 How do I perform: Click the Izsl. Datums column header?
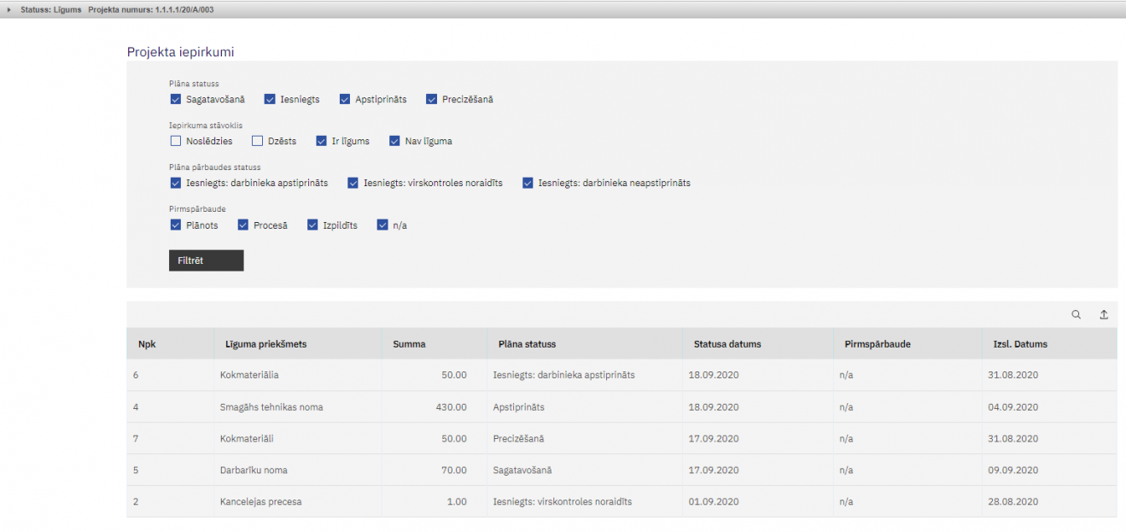tap(1019, 344)
